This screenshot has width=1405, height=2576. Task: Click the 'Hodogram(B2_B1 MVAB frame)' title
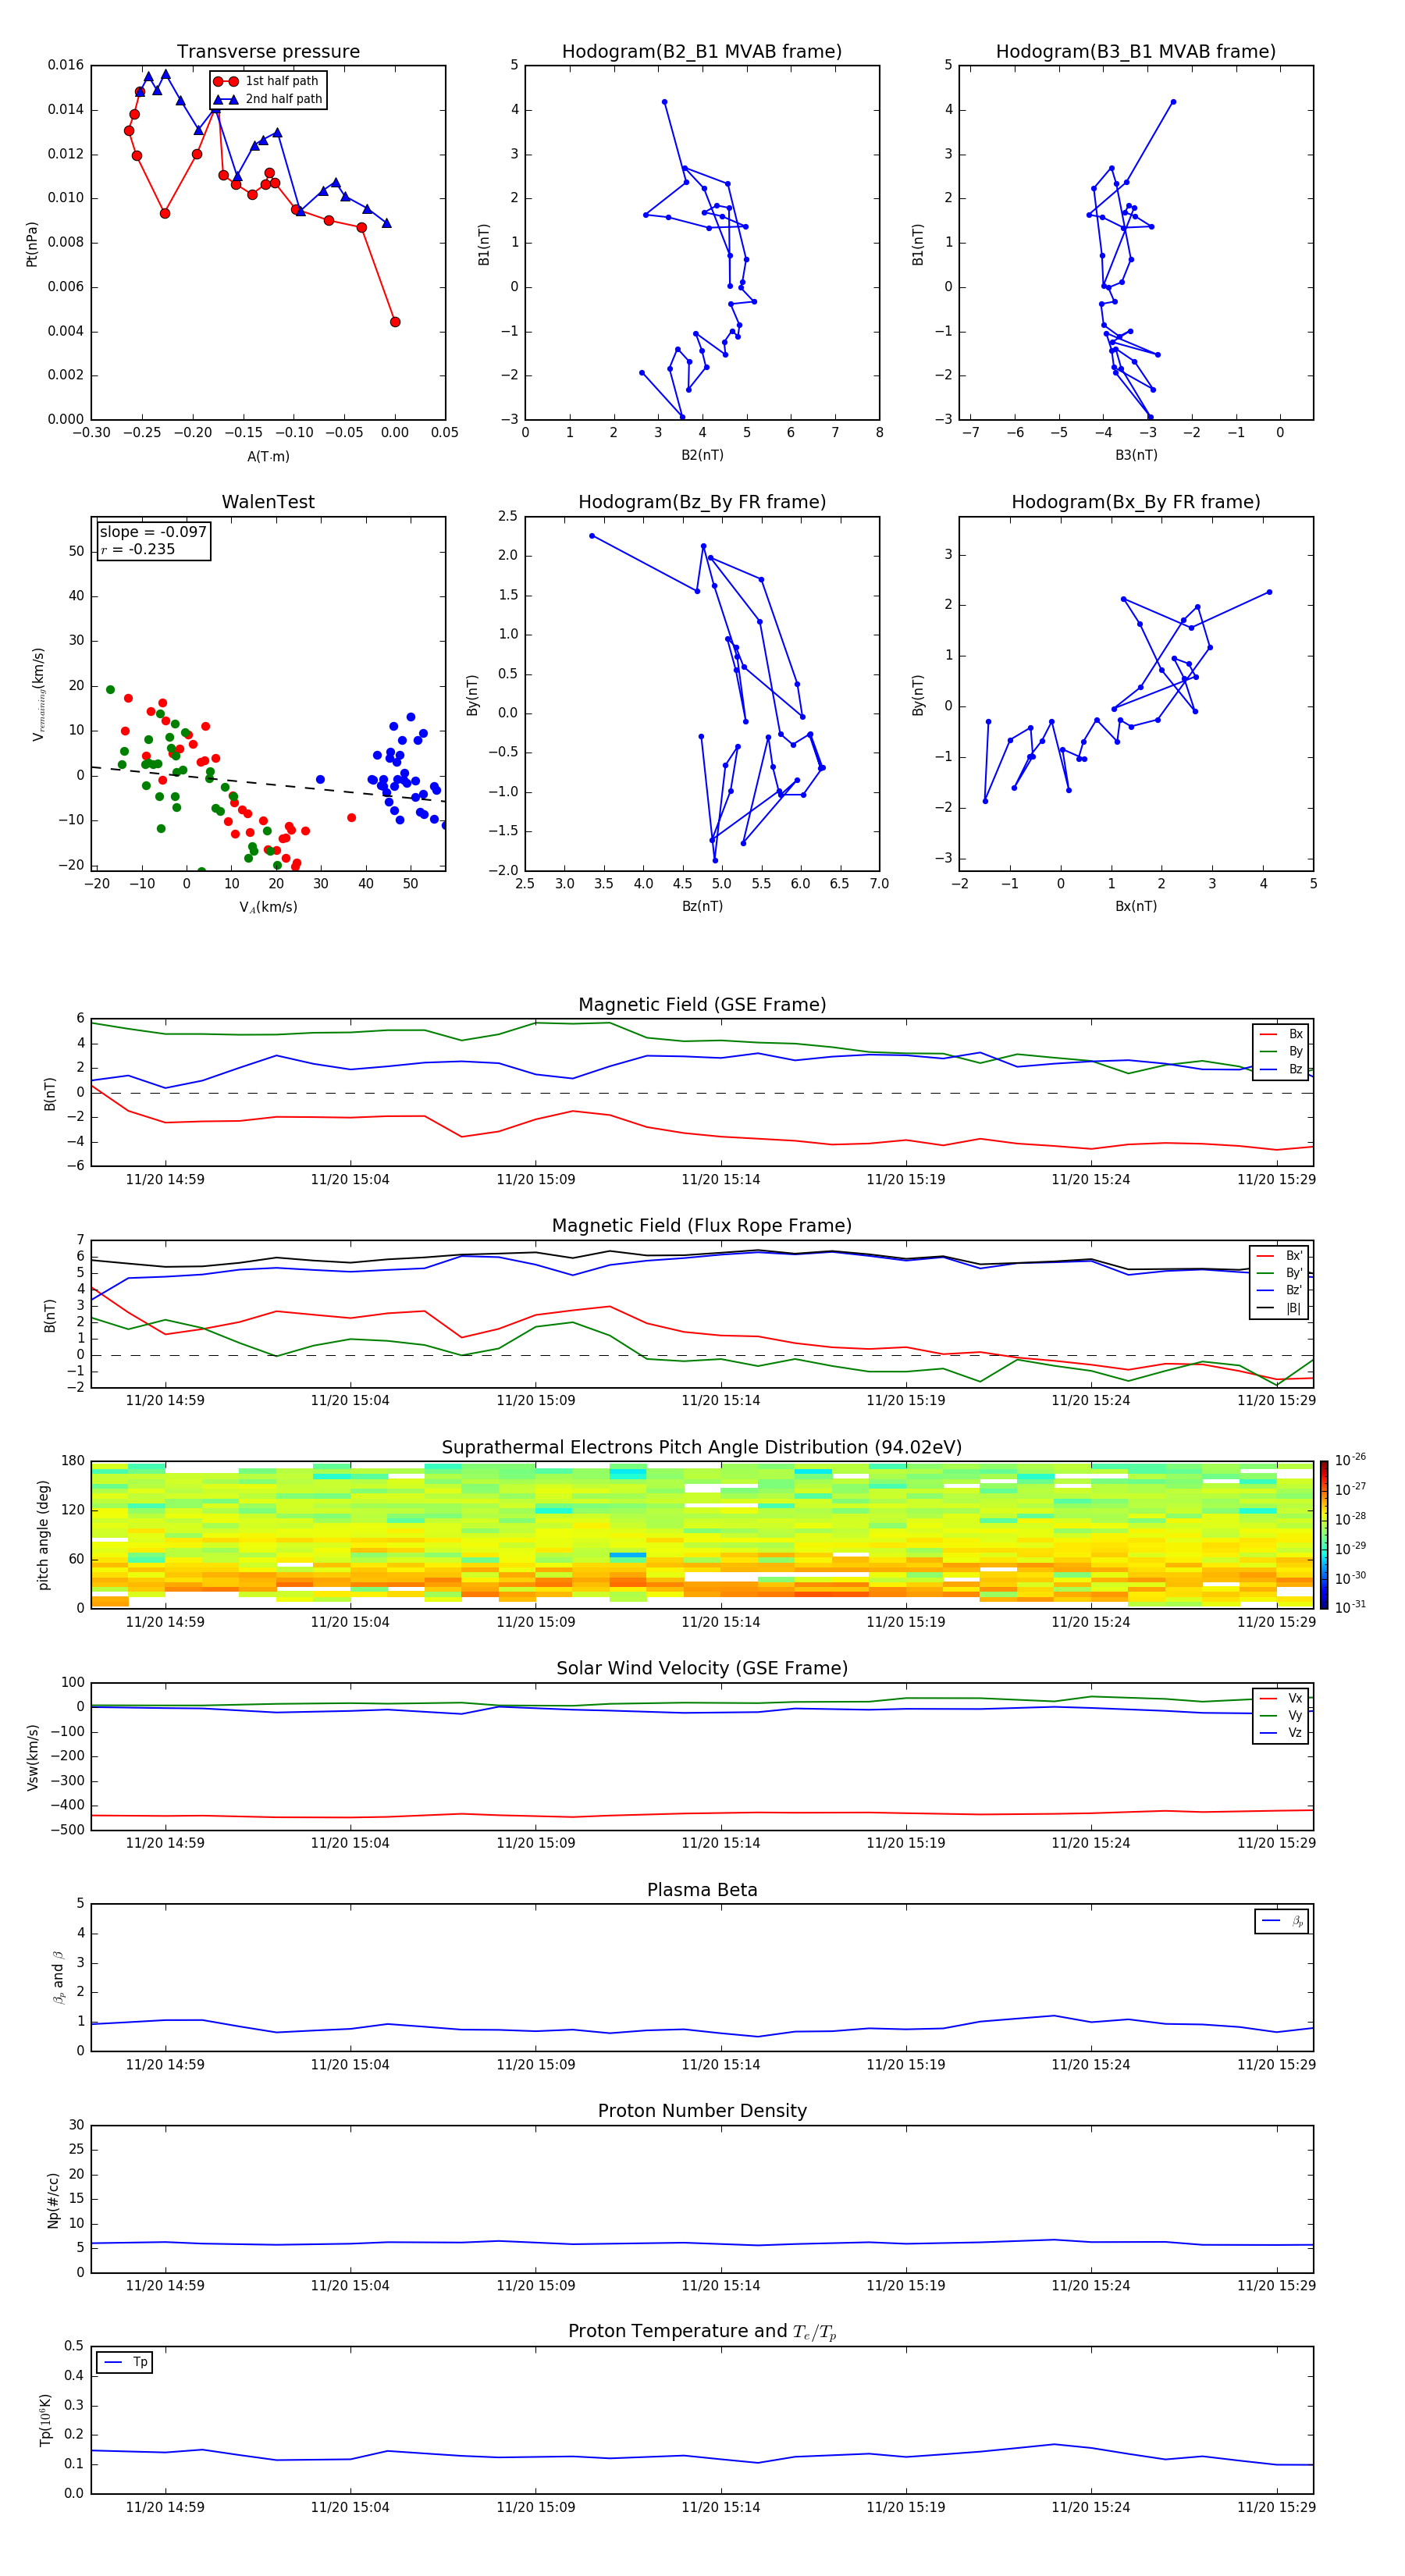702,52
